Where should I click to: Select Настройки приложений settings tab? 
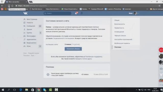(x=123, y=39)
